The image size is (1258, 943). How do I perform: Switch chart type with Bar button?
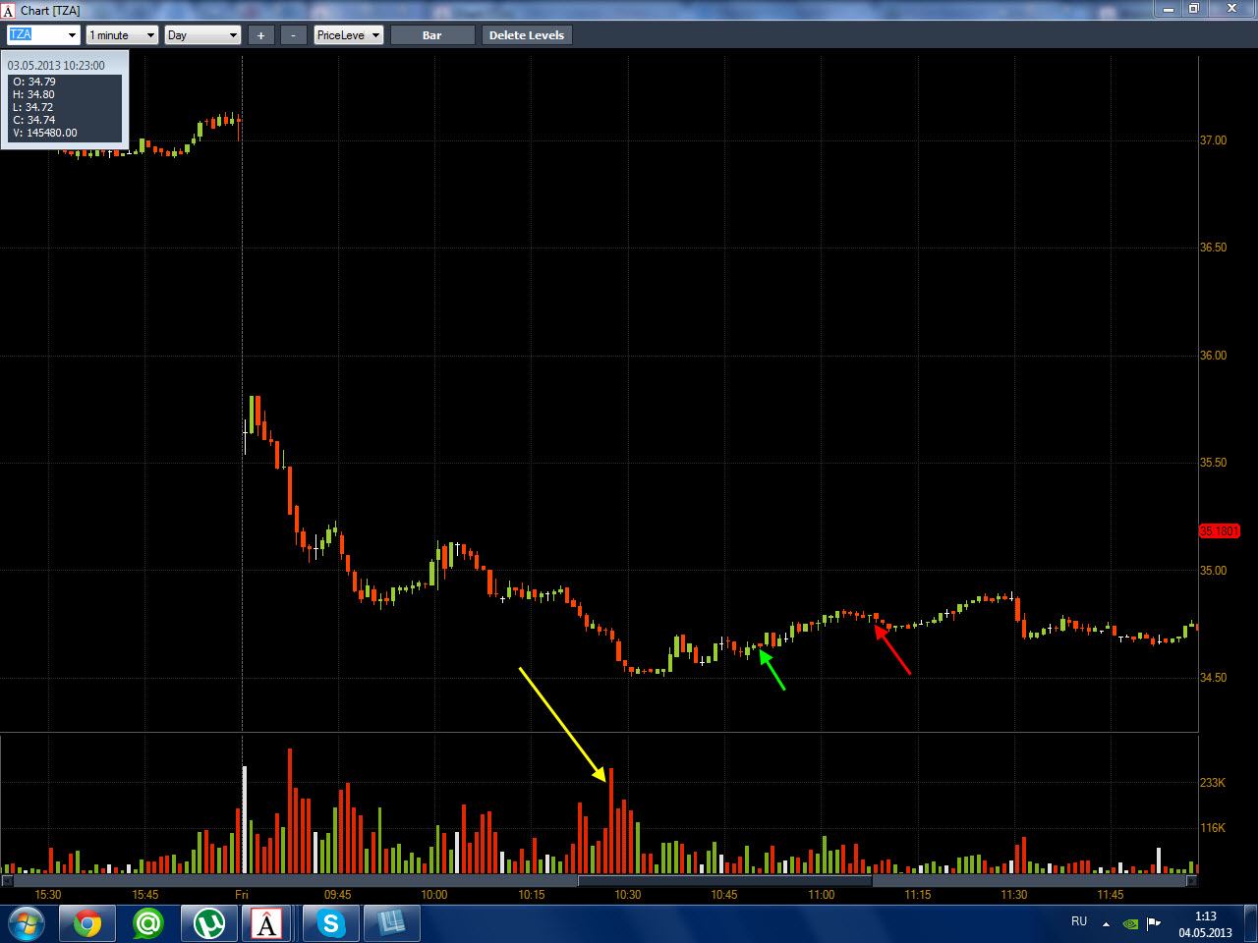(x=432, y=35)
